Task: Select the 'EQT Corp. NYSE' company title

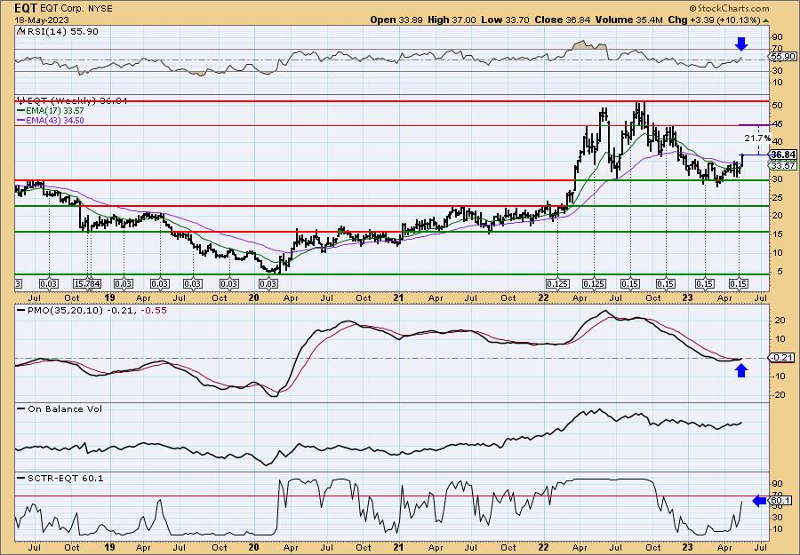Action: point(76,9)
